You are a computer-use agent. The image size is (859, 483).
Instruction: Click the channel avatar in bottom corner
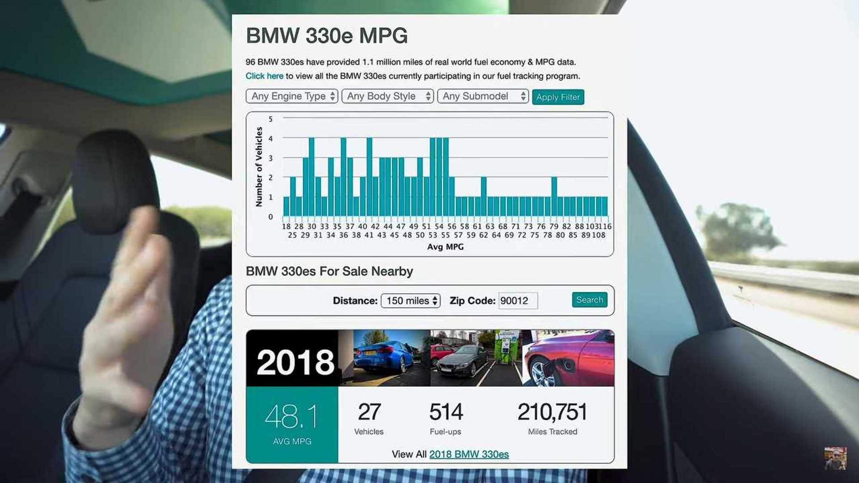(x=835, y=458)
